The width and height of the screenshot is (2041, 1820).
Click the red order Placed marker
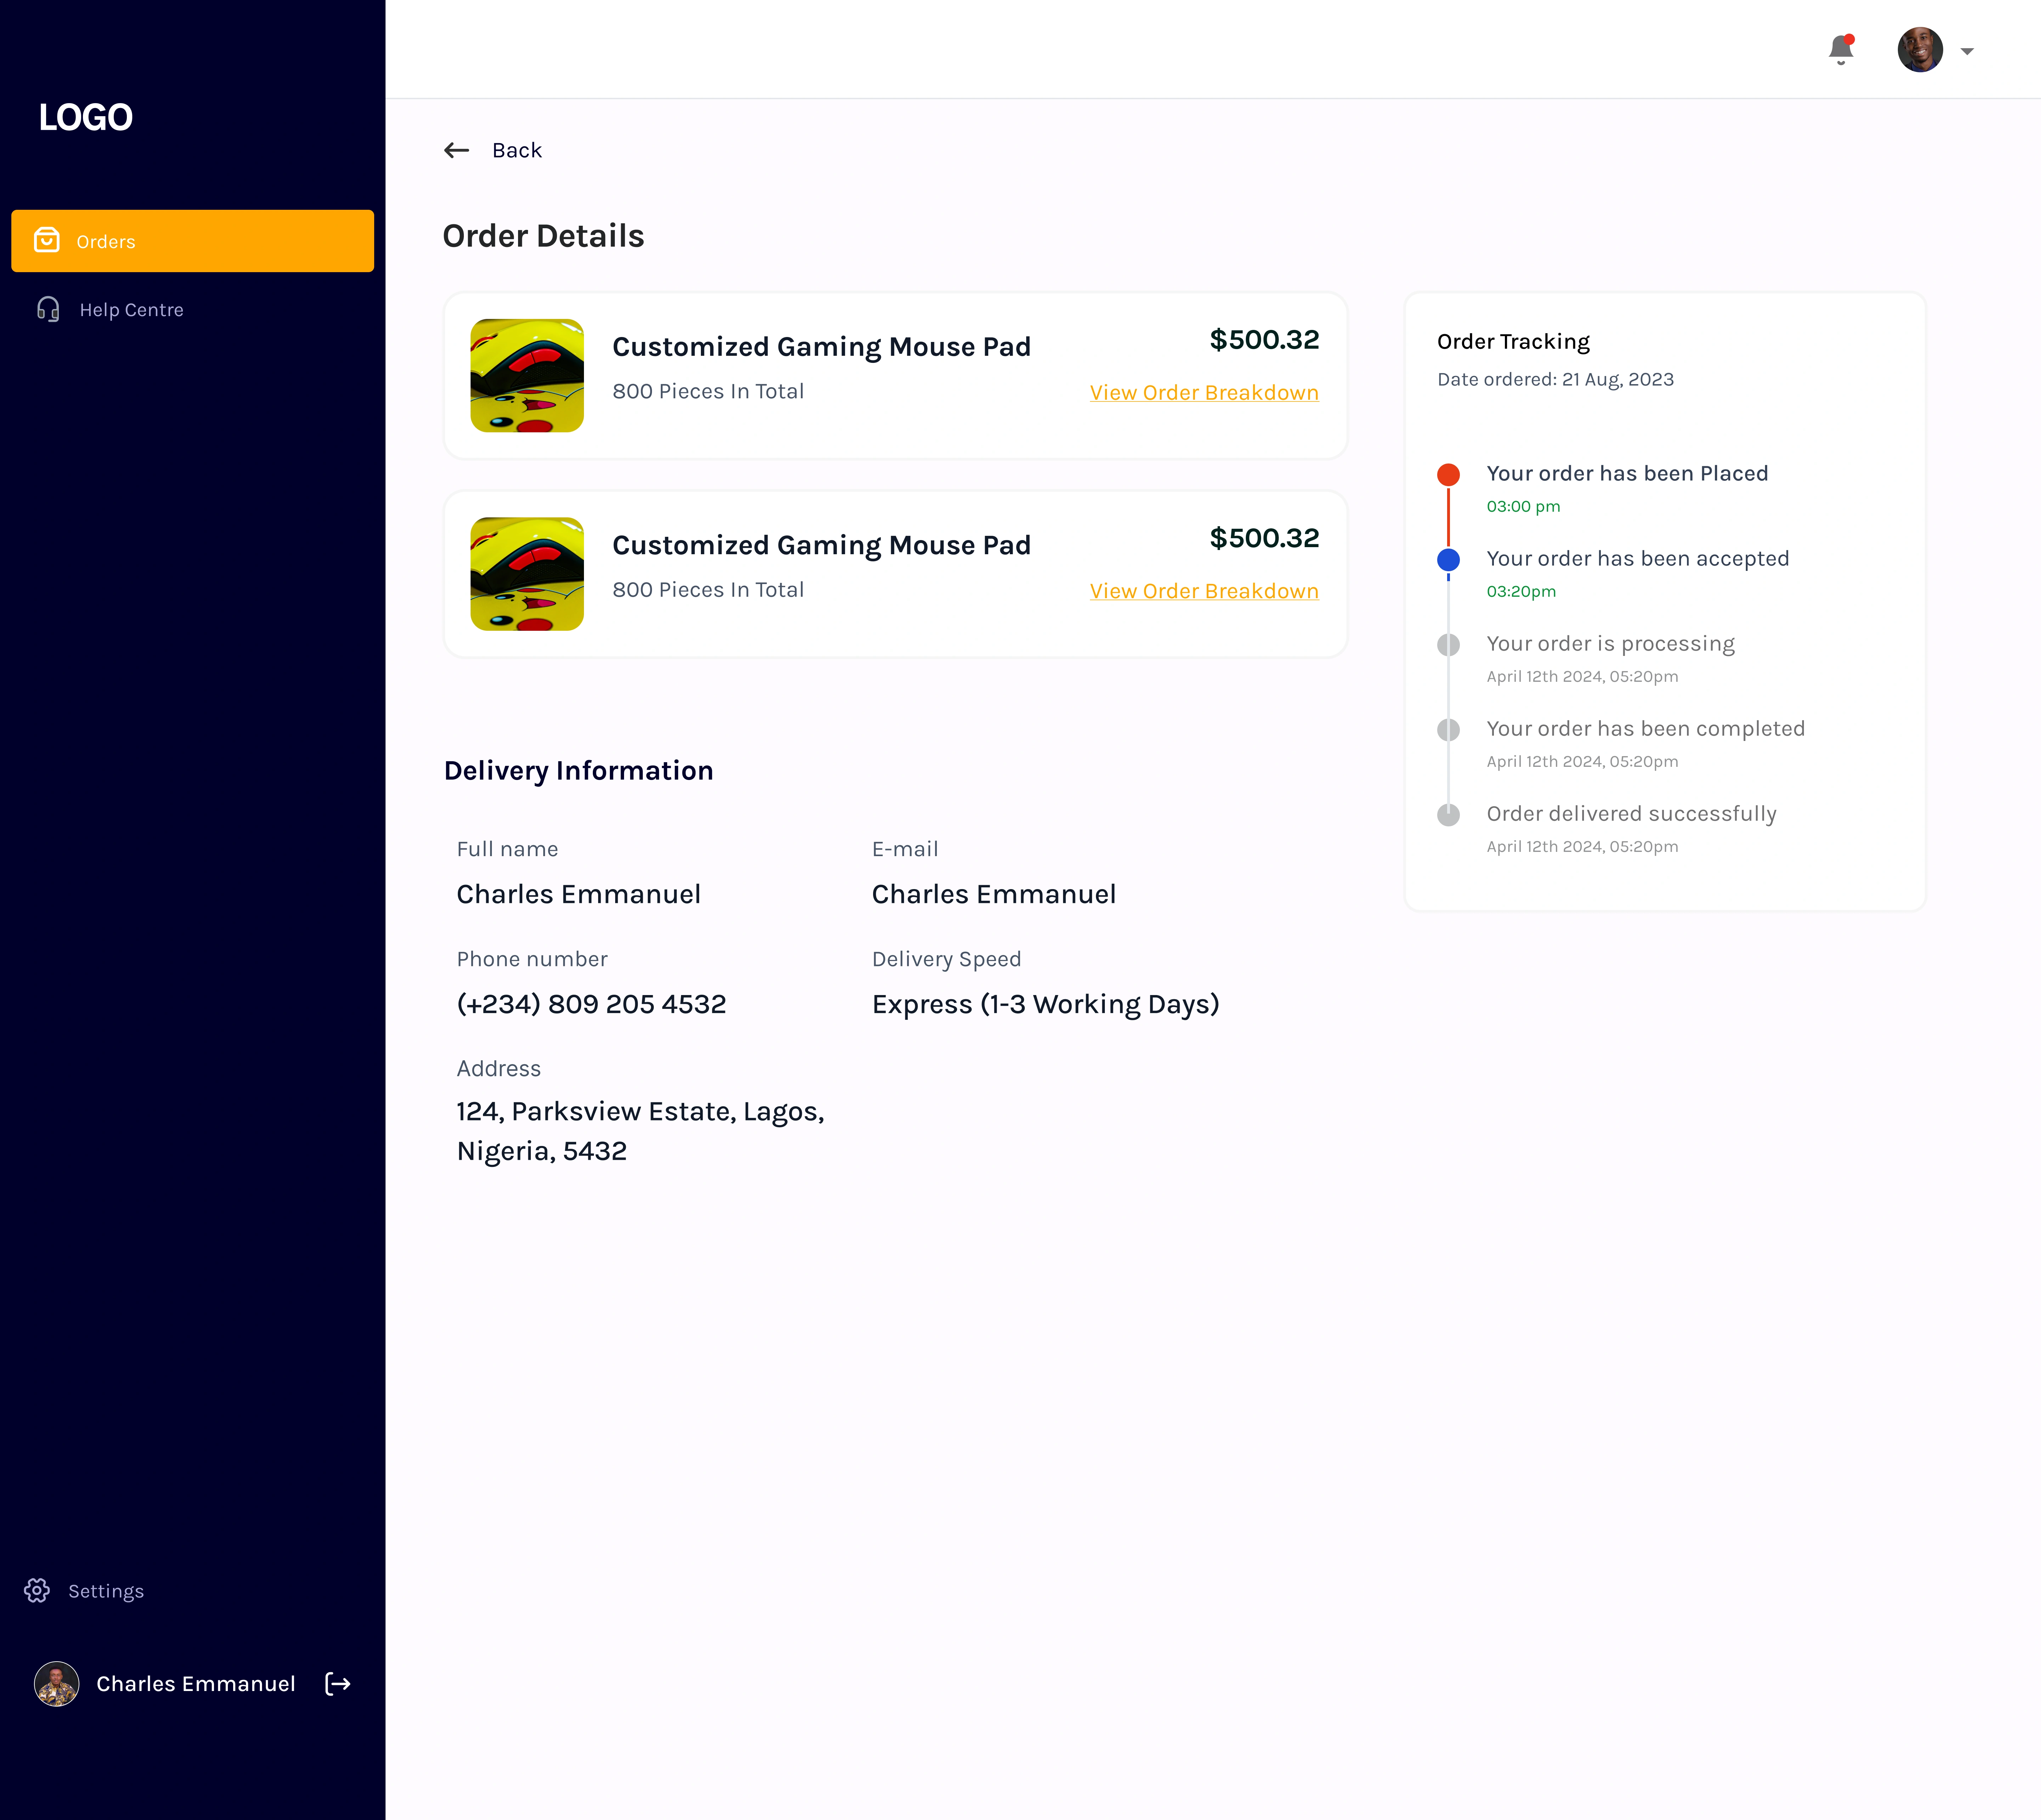click(x=1448, y=475)
